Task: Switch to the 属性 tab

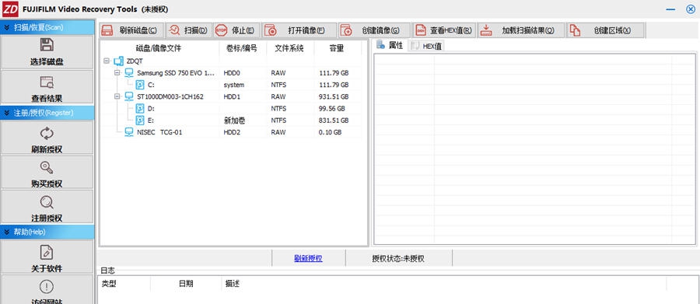Action: 390,45
